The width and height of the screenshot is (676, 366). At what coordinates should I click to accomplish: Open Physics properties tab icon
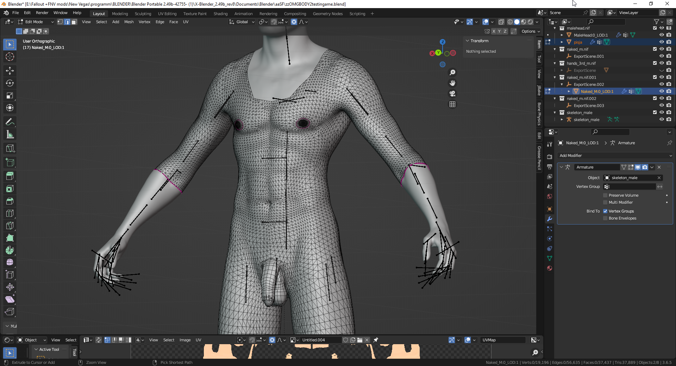click(x=550, y=239)
